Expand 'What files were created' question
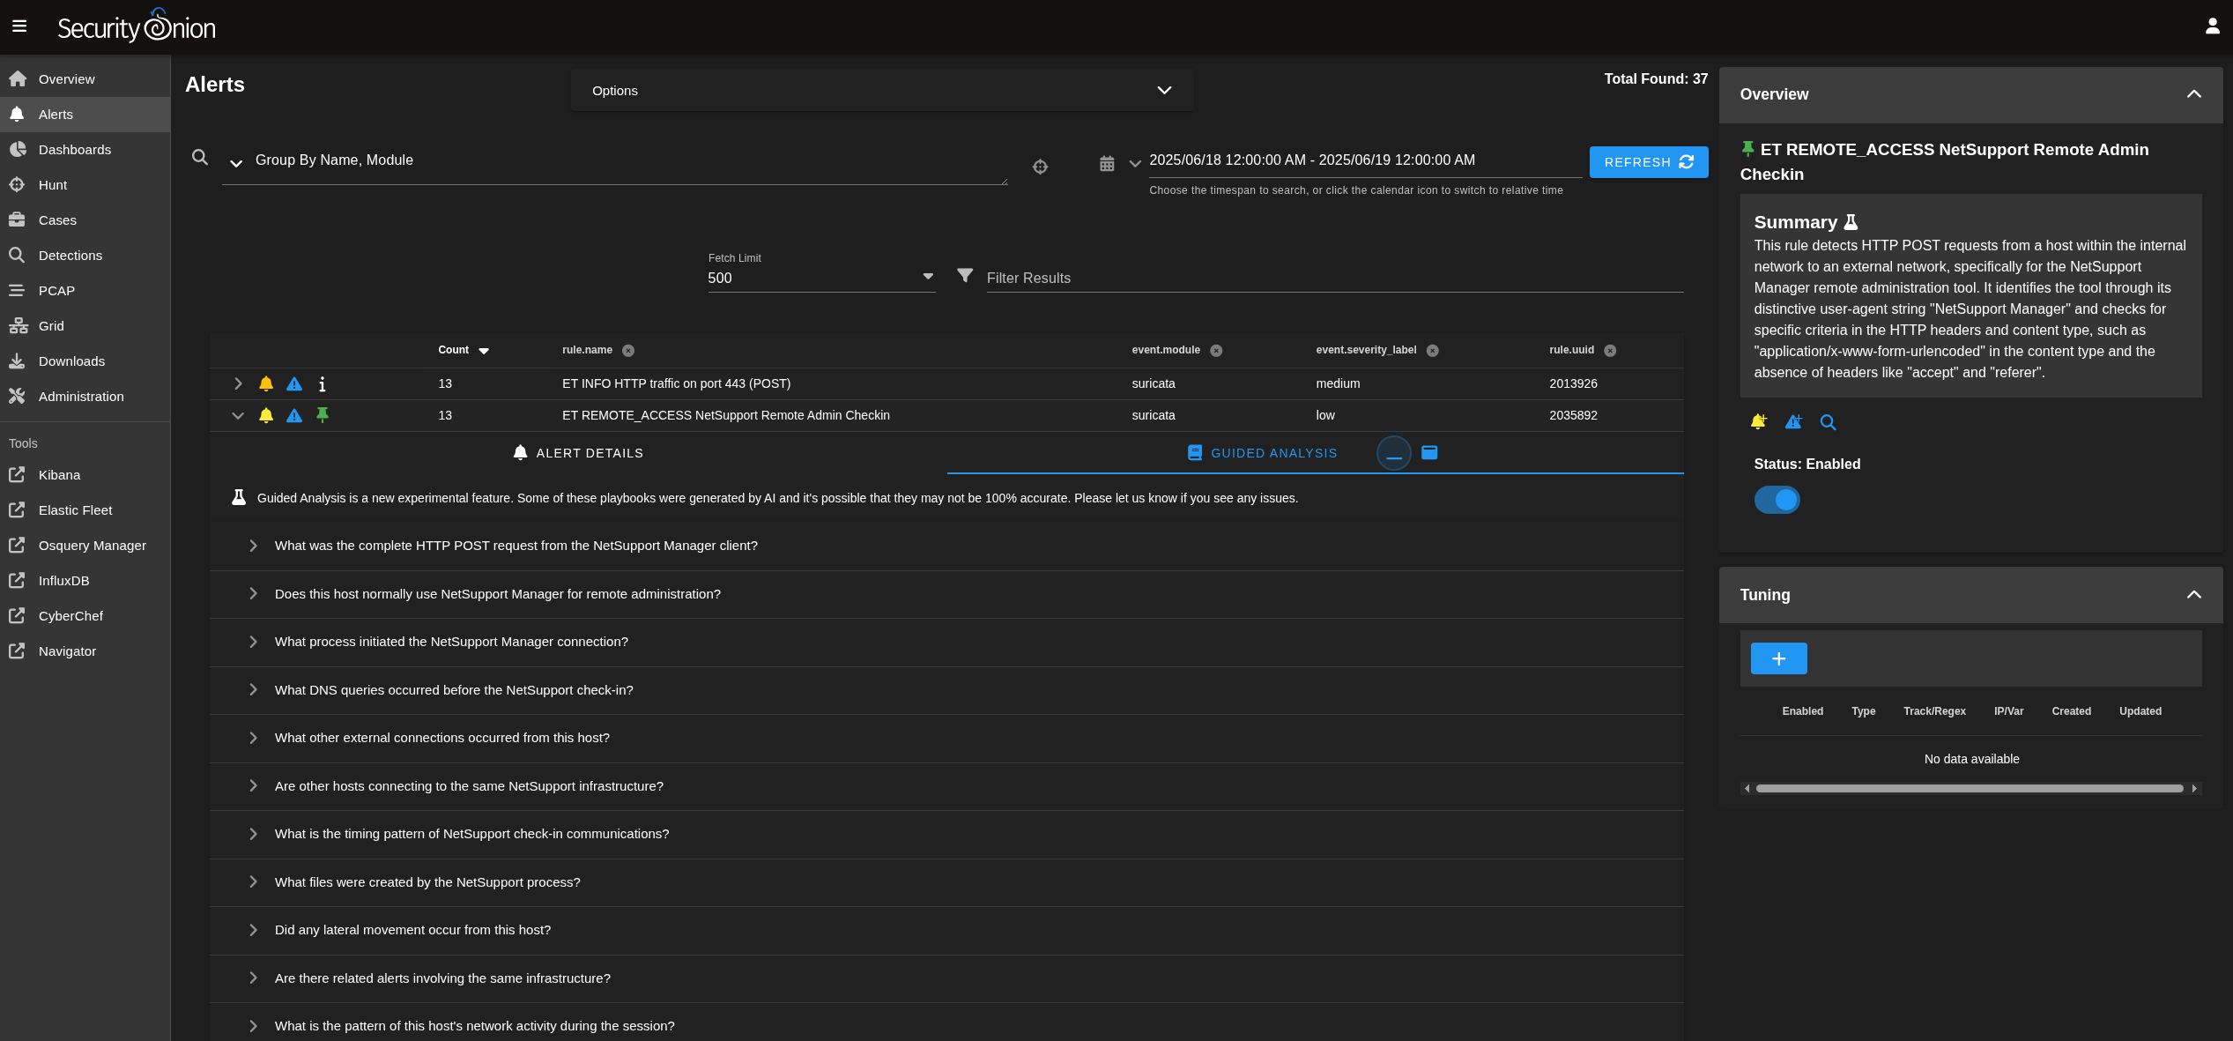Screen dimensions: 2233x1041 pyautogui.click(x=946, y=882)
